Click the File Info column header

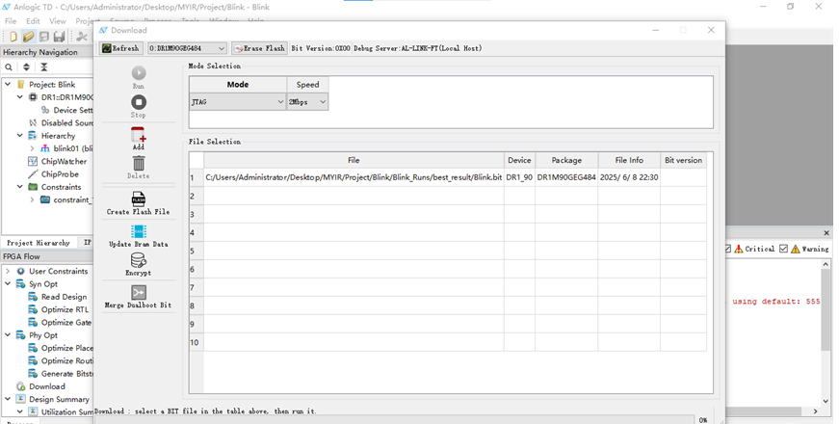pyautogui.click(x=629, y=160)
